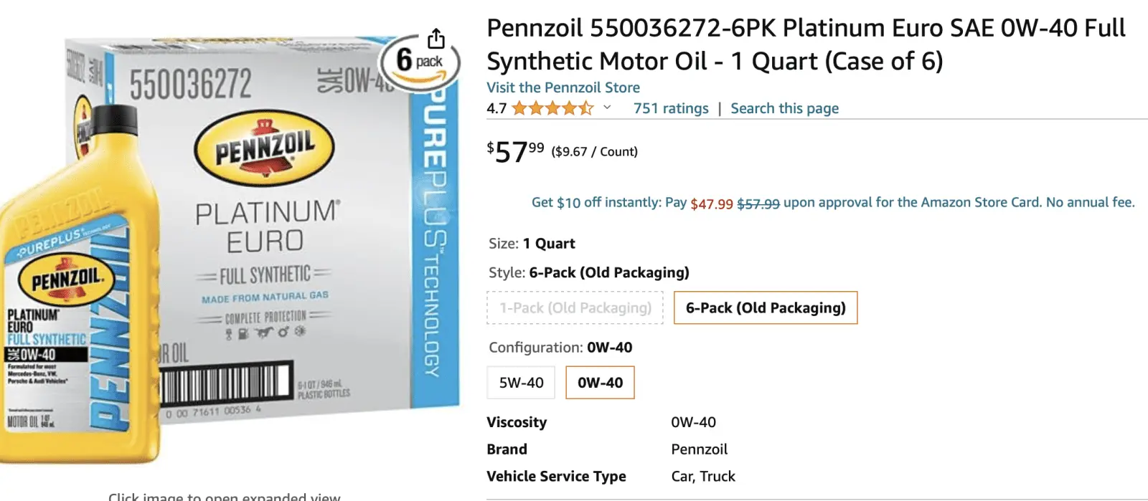Click the box's PurePlus Technology blue side strip
Screen dimensions: 1148x501
click(x=433, y=244)
